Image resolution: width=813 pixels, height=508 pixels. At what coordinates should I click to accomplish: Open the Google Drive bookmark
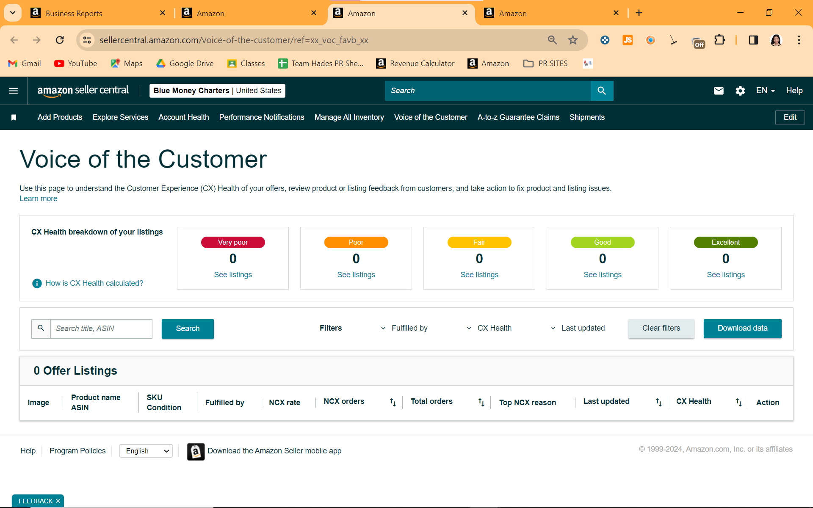click(185, 63)
